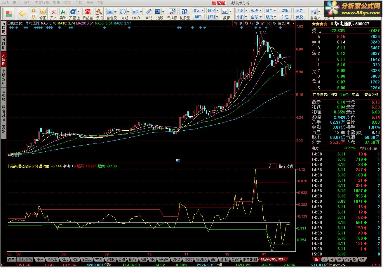Open the 收益宝 icon
383x268 pixels.
87,12
